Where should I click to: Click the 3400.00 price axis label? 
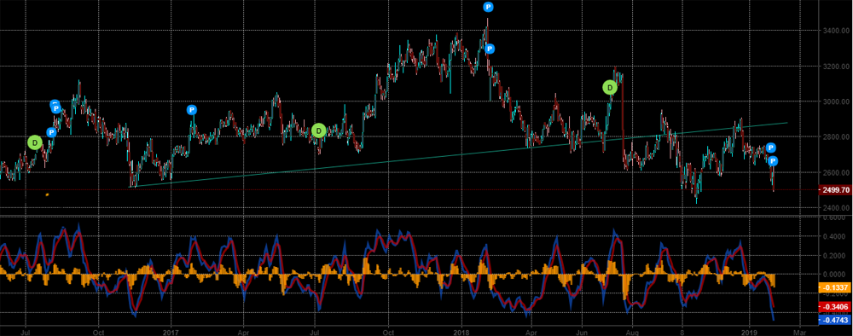836,31
